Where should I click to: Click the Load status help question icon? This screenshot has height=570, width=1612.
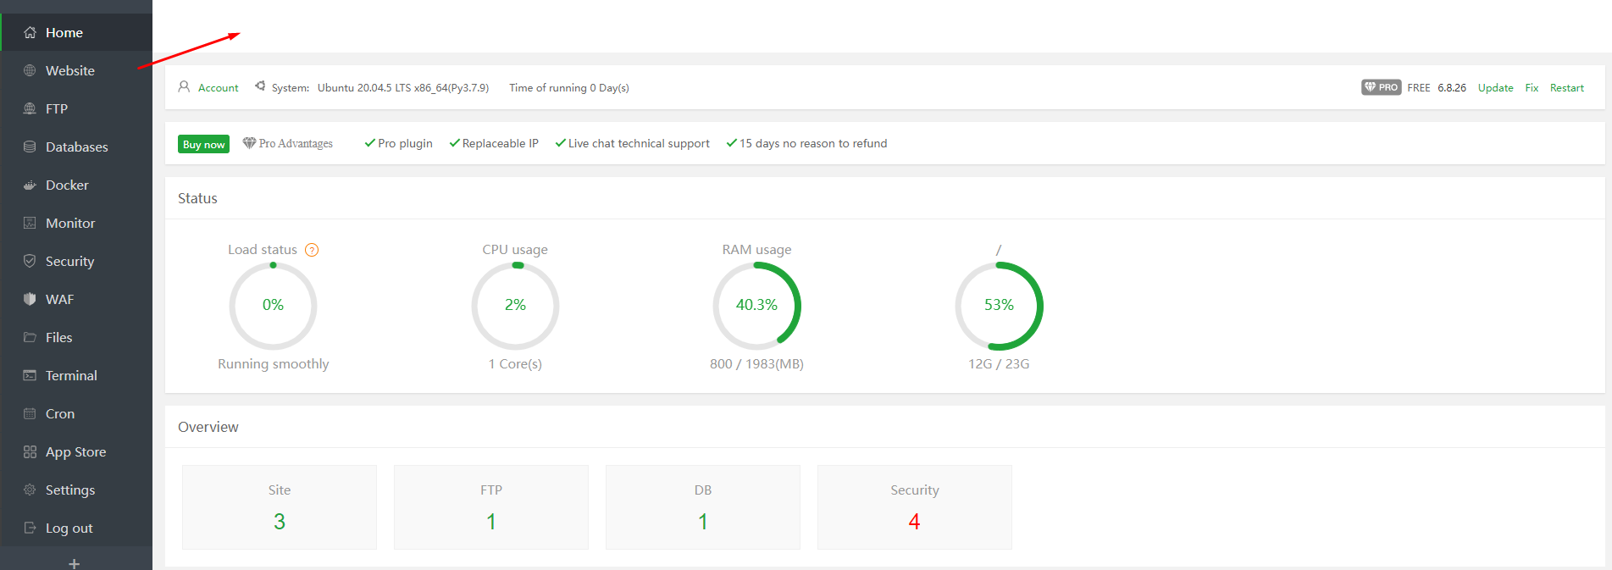312,250
